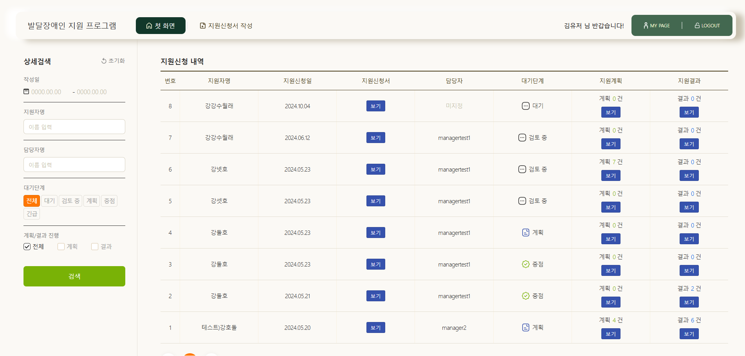Click 계획 7 건 count text
This screenshot has width=745, height=356.
click(611, 162)
